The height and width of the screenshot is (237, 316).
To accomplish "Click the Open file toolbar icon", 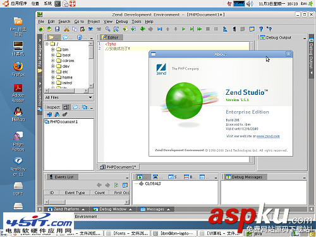I will [49, 29].
